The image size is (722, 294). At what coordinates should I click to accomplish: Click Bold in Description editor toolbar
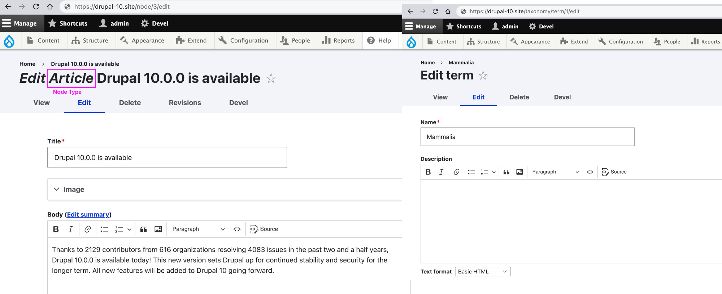tap(428, 172)
